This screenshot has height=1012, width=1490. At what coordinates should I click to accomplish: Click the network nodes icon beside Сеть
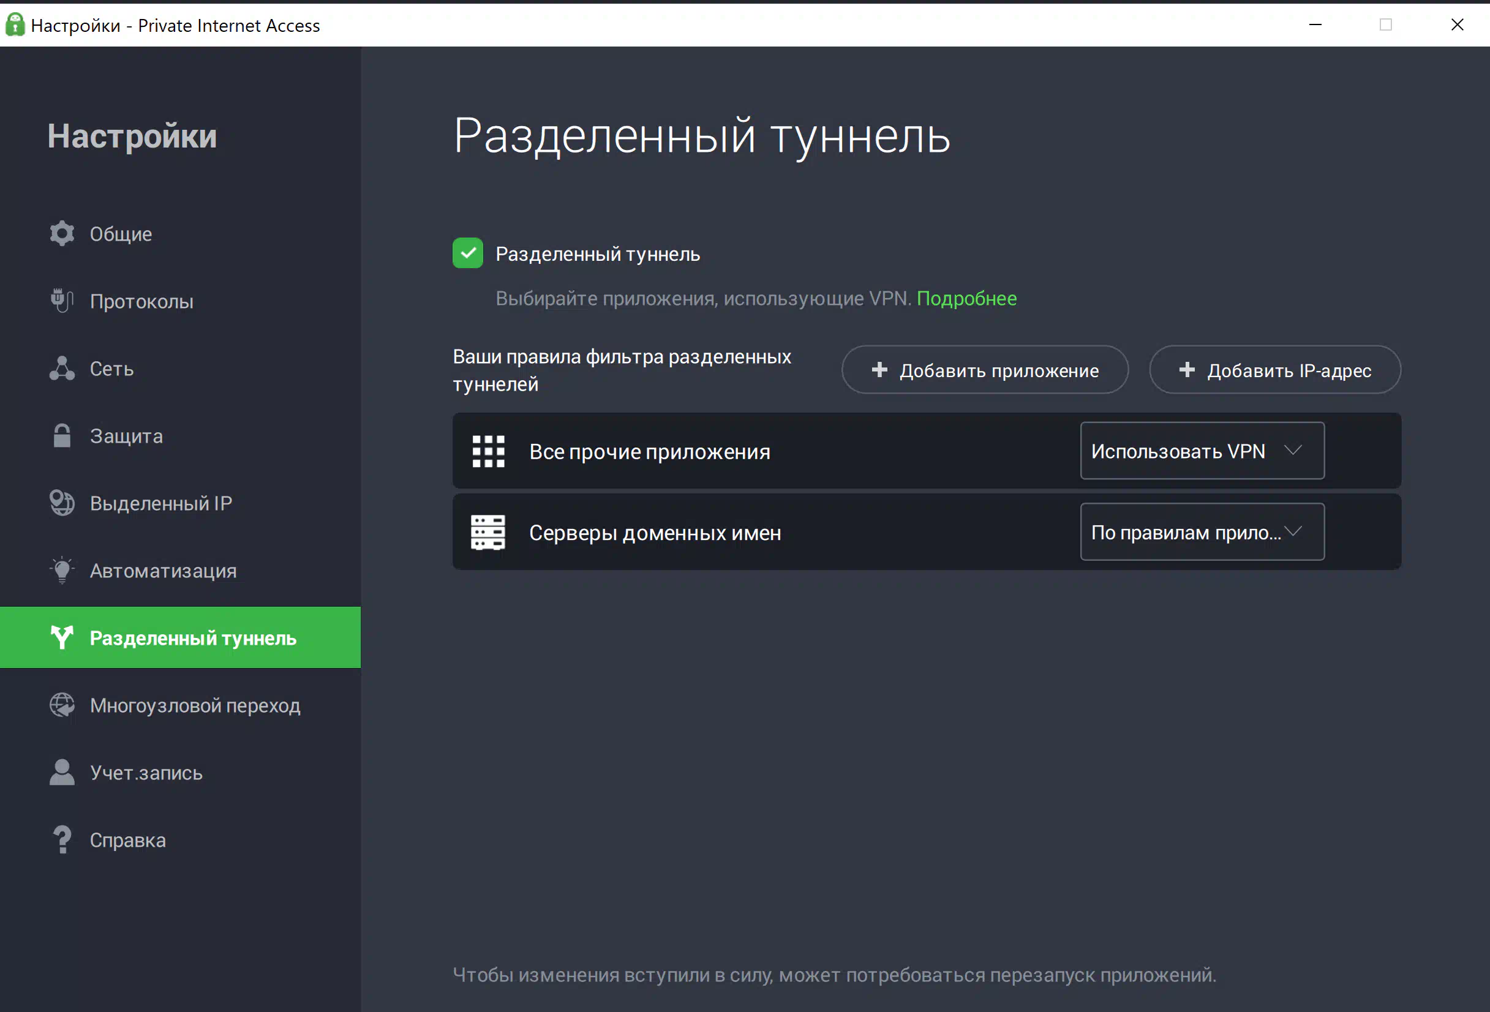point(62,368)
